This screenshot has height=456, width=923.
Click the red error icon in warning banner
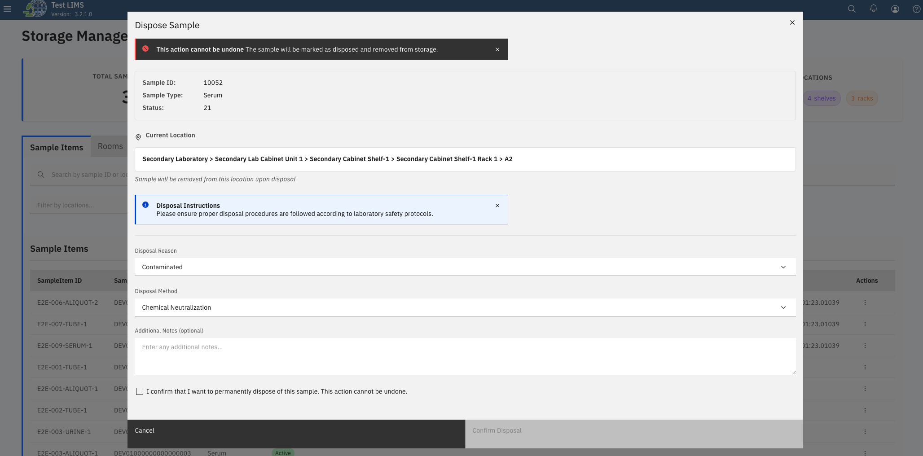pyautogui.click(x=145, y=49)
